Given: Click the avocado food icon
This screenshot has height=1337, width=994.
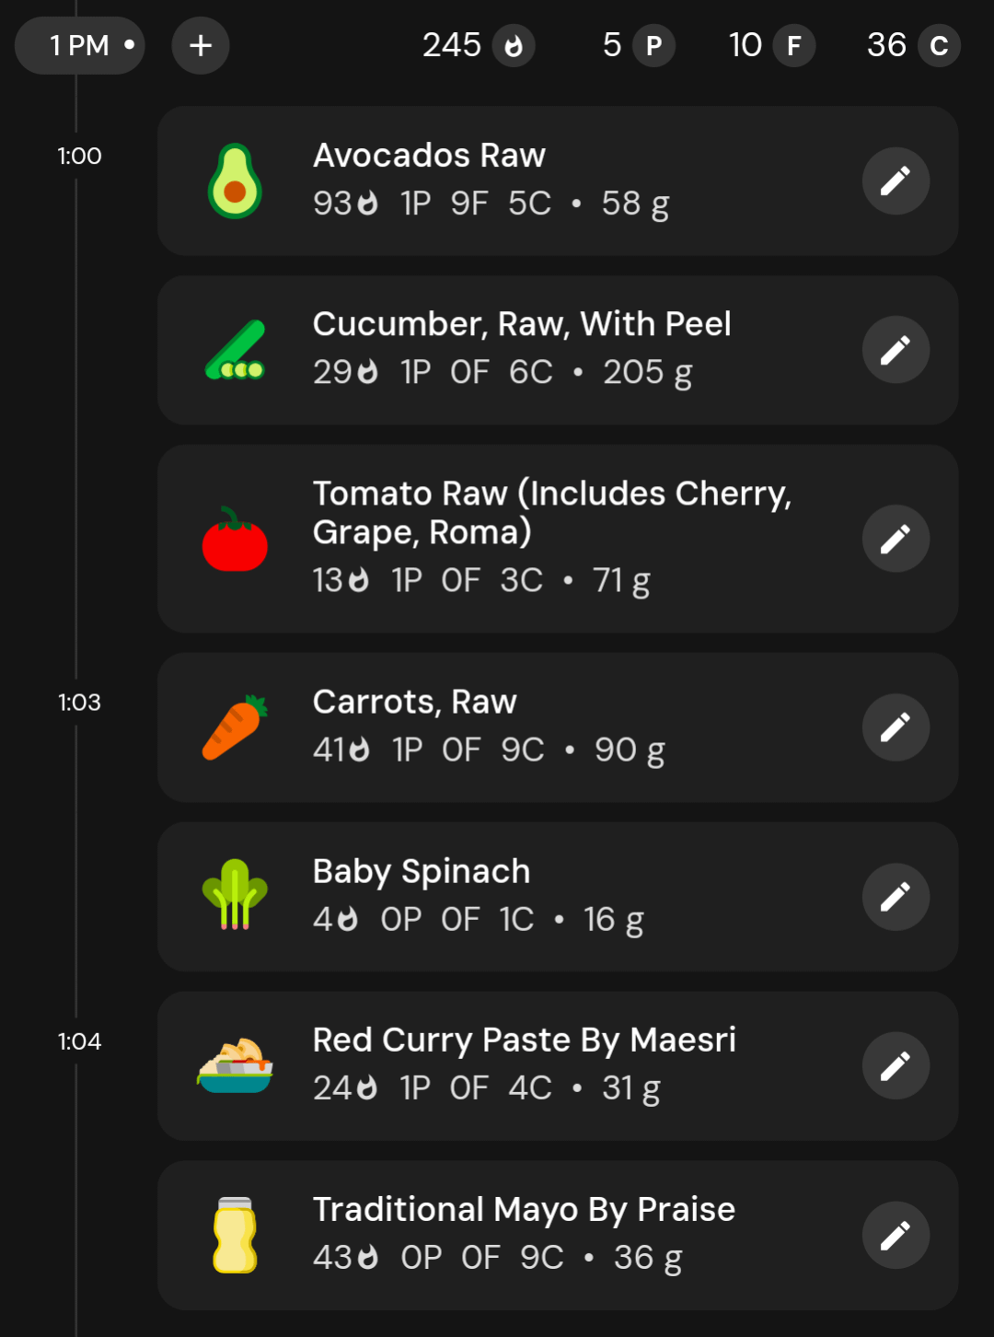Looking at the screenshot, I should (x=235, y=180).
